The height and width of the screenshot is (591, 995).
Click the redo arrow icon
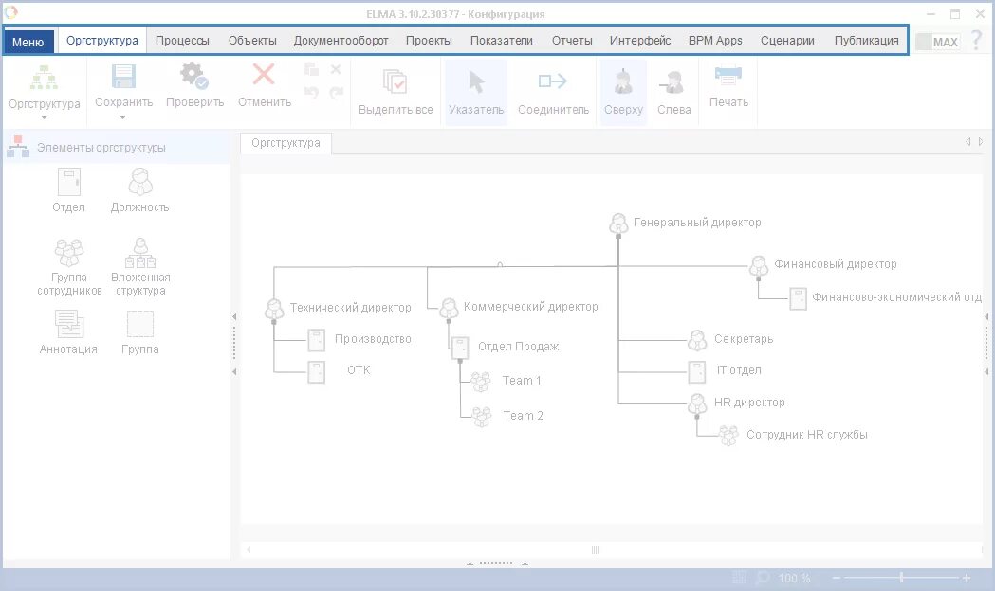tap(337, 93)
